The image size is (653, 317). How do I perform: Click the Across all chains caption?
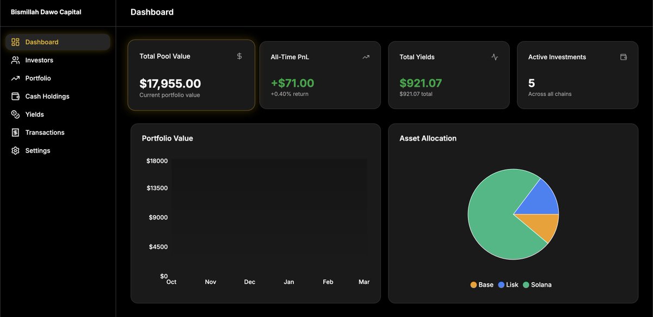pos(550,94)
